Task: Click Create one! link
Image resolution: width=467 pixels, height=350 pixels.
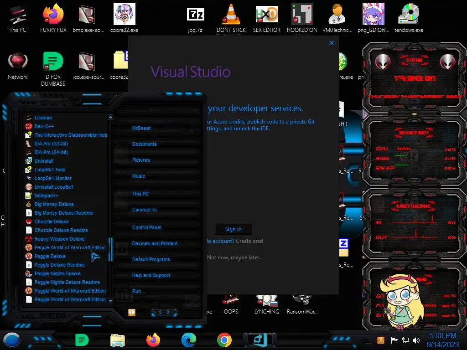Action: [249, 241]
